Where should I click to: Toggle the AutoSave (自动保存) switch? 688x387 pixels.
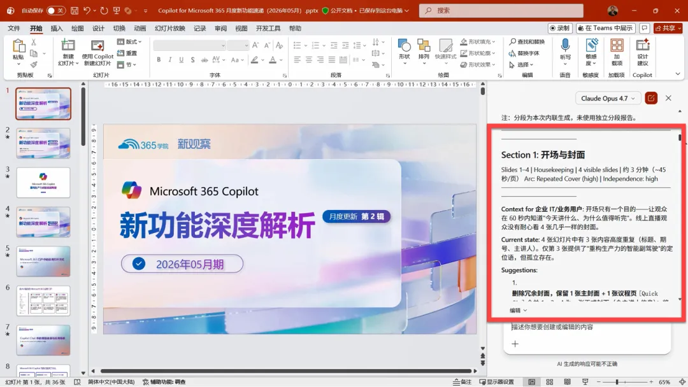click(x=55, y=11)
